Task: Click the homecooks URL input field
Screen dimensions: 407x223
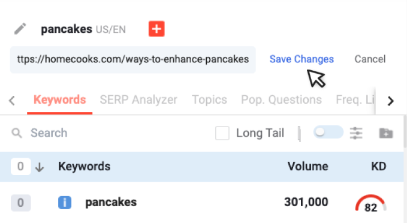Action: pos(133,59)
